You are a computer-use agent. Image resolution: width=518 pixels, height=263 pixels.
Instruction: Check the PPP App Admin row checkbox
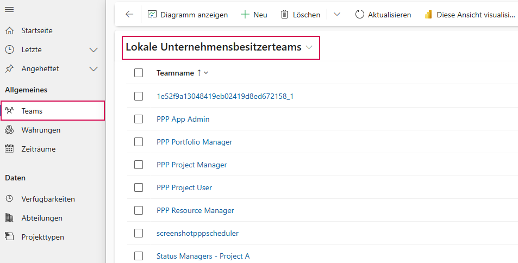click(139, 119)
